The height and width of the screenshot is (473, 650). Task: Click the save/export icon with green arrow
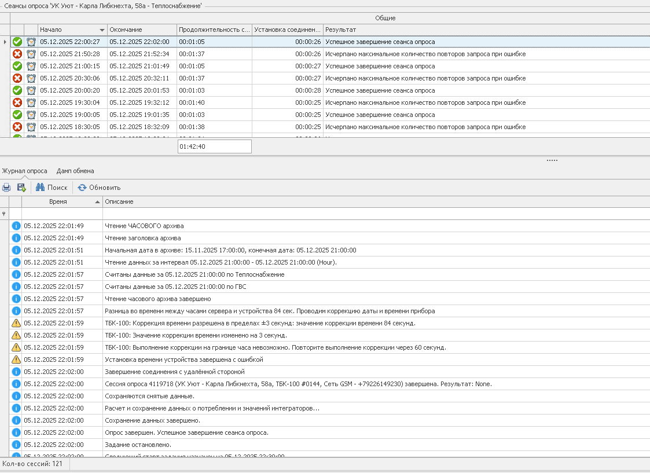[21, 188]
